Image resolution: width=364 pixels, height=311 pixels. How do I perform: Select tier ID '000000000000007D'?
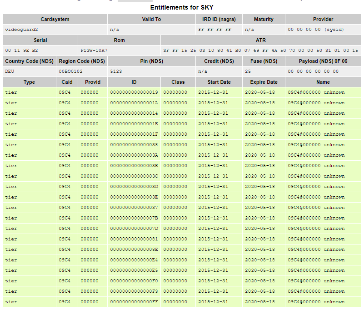point(134,229)
